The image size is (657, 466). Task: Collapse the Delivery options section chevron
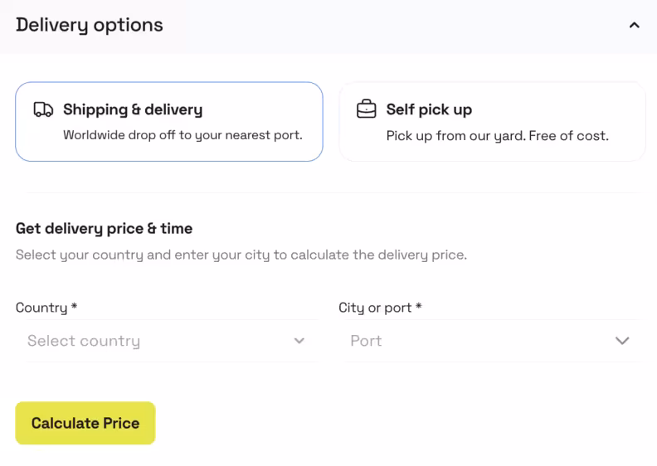pos(634,25)
